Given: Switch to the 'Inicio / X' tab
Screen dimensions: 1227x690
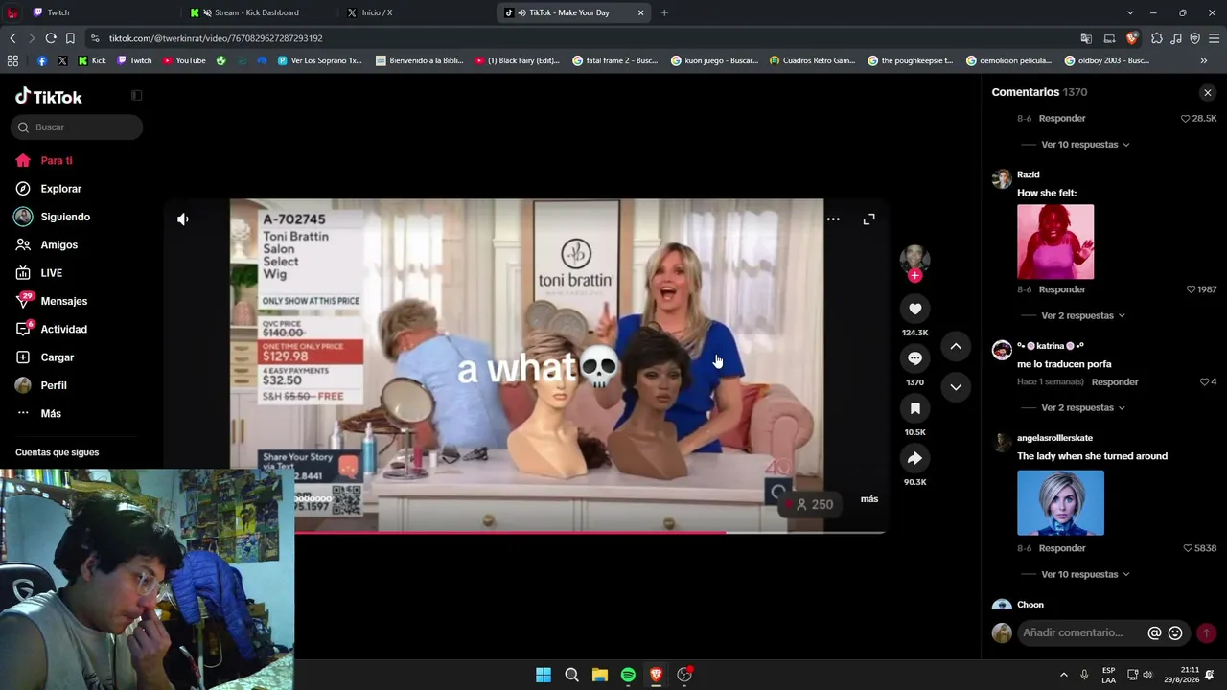Looking at the screenshot, I should (414, 12).
